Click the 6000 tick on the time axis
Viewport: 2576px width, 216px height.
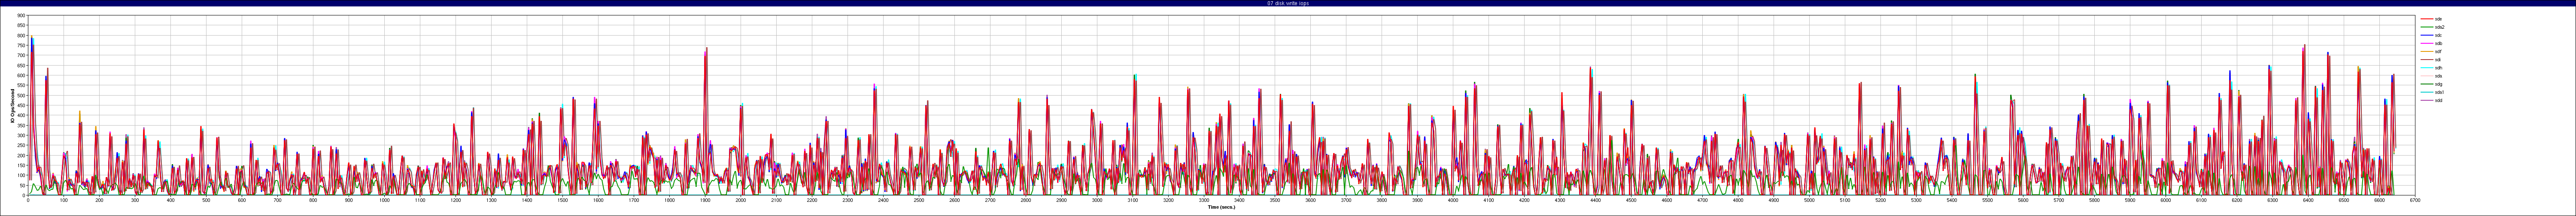click(x=2166, y=200)
